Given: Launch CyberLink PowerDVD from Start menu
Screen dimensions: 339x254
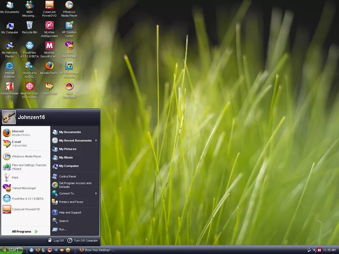Looking at the screenshot, I should (25, 209).
